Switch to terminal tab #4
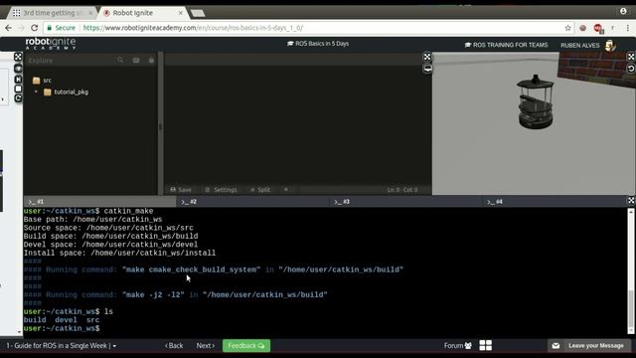The height and width of the screenshot is (358, 636). [555, 202]
